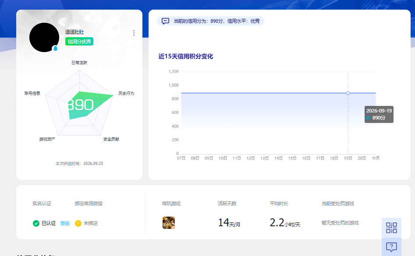Click the 常玩游戏 label
The width and height of the screenshot is (415, 256).
pyautogui.click(x=171, y=203)
